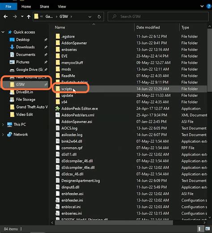Viewport: 212px width, 233px height.
Task: Collapse the Quick access tree
Action: click(3, 32)
